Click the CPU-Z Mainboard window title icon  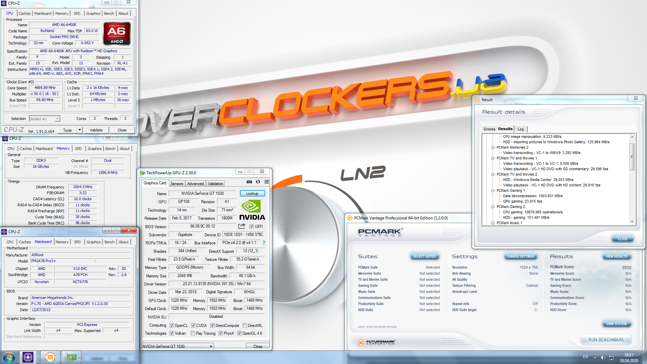coord(4,232)
